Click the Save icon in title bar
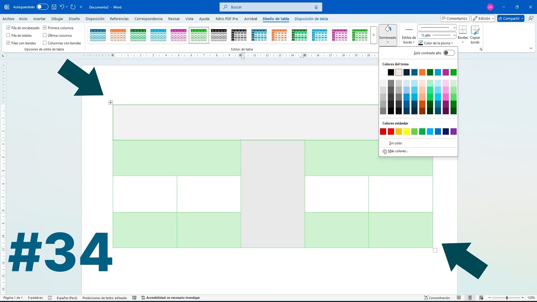The image size is (537, 302). click(53, 7)
